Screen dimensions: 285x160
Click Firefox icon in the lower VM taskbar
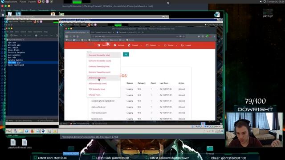[32, 131]
